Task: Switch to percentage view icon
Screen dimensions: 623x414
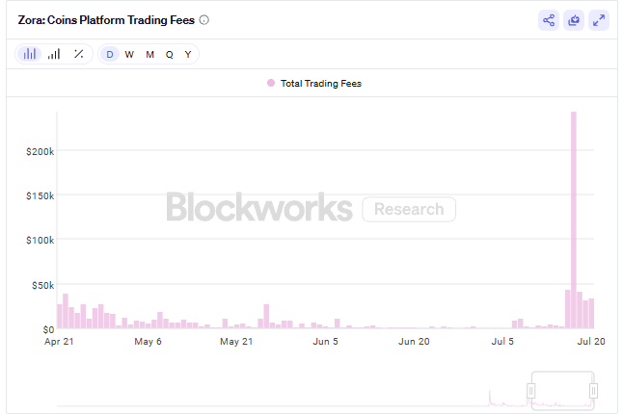Action: coord(79,54)
